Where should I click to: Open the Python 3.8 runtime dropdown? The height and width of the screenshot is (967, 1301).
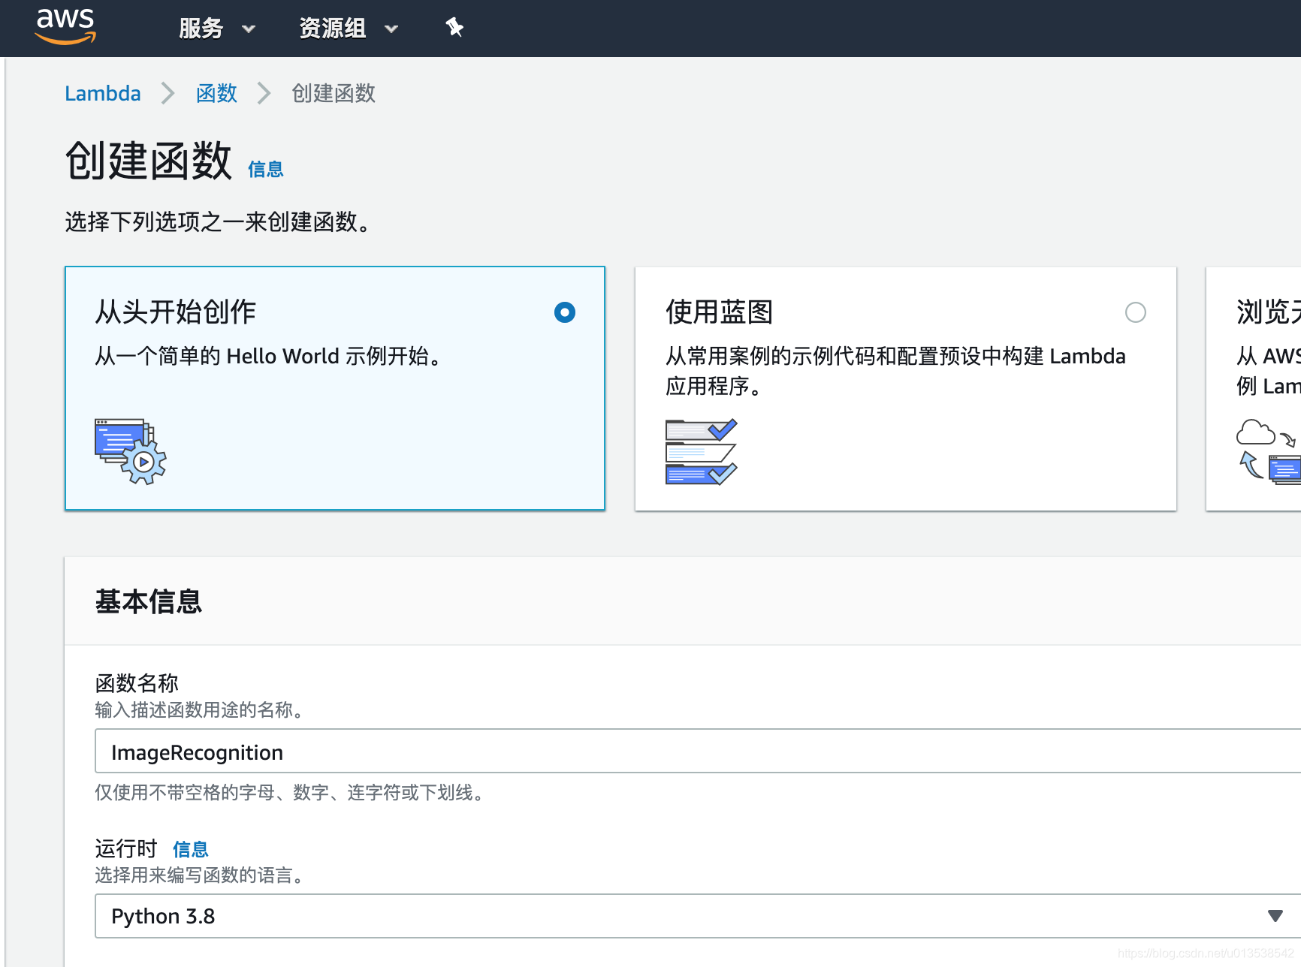click(698, 916)
